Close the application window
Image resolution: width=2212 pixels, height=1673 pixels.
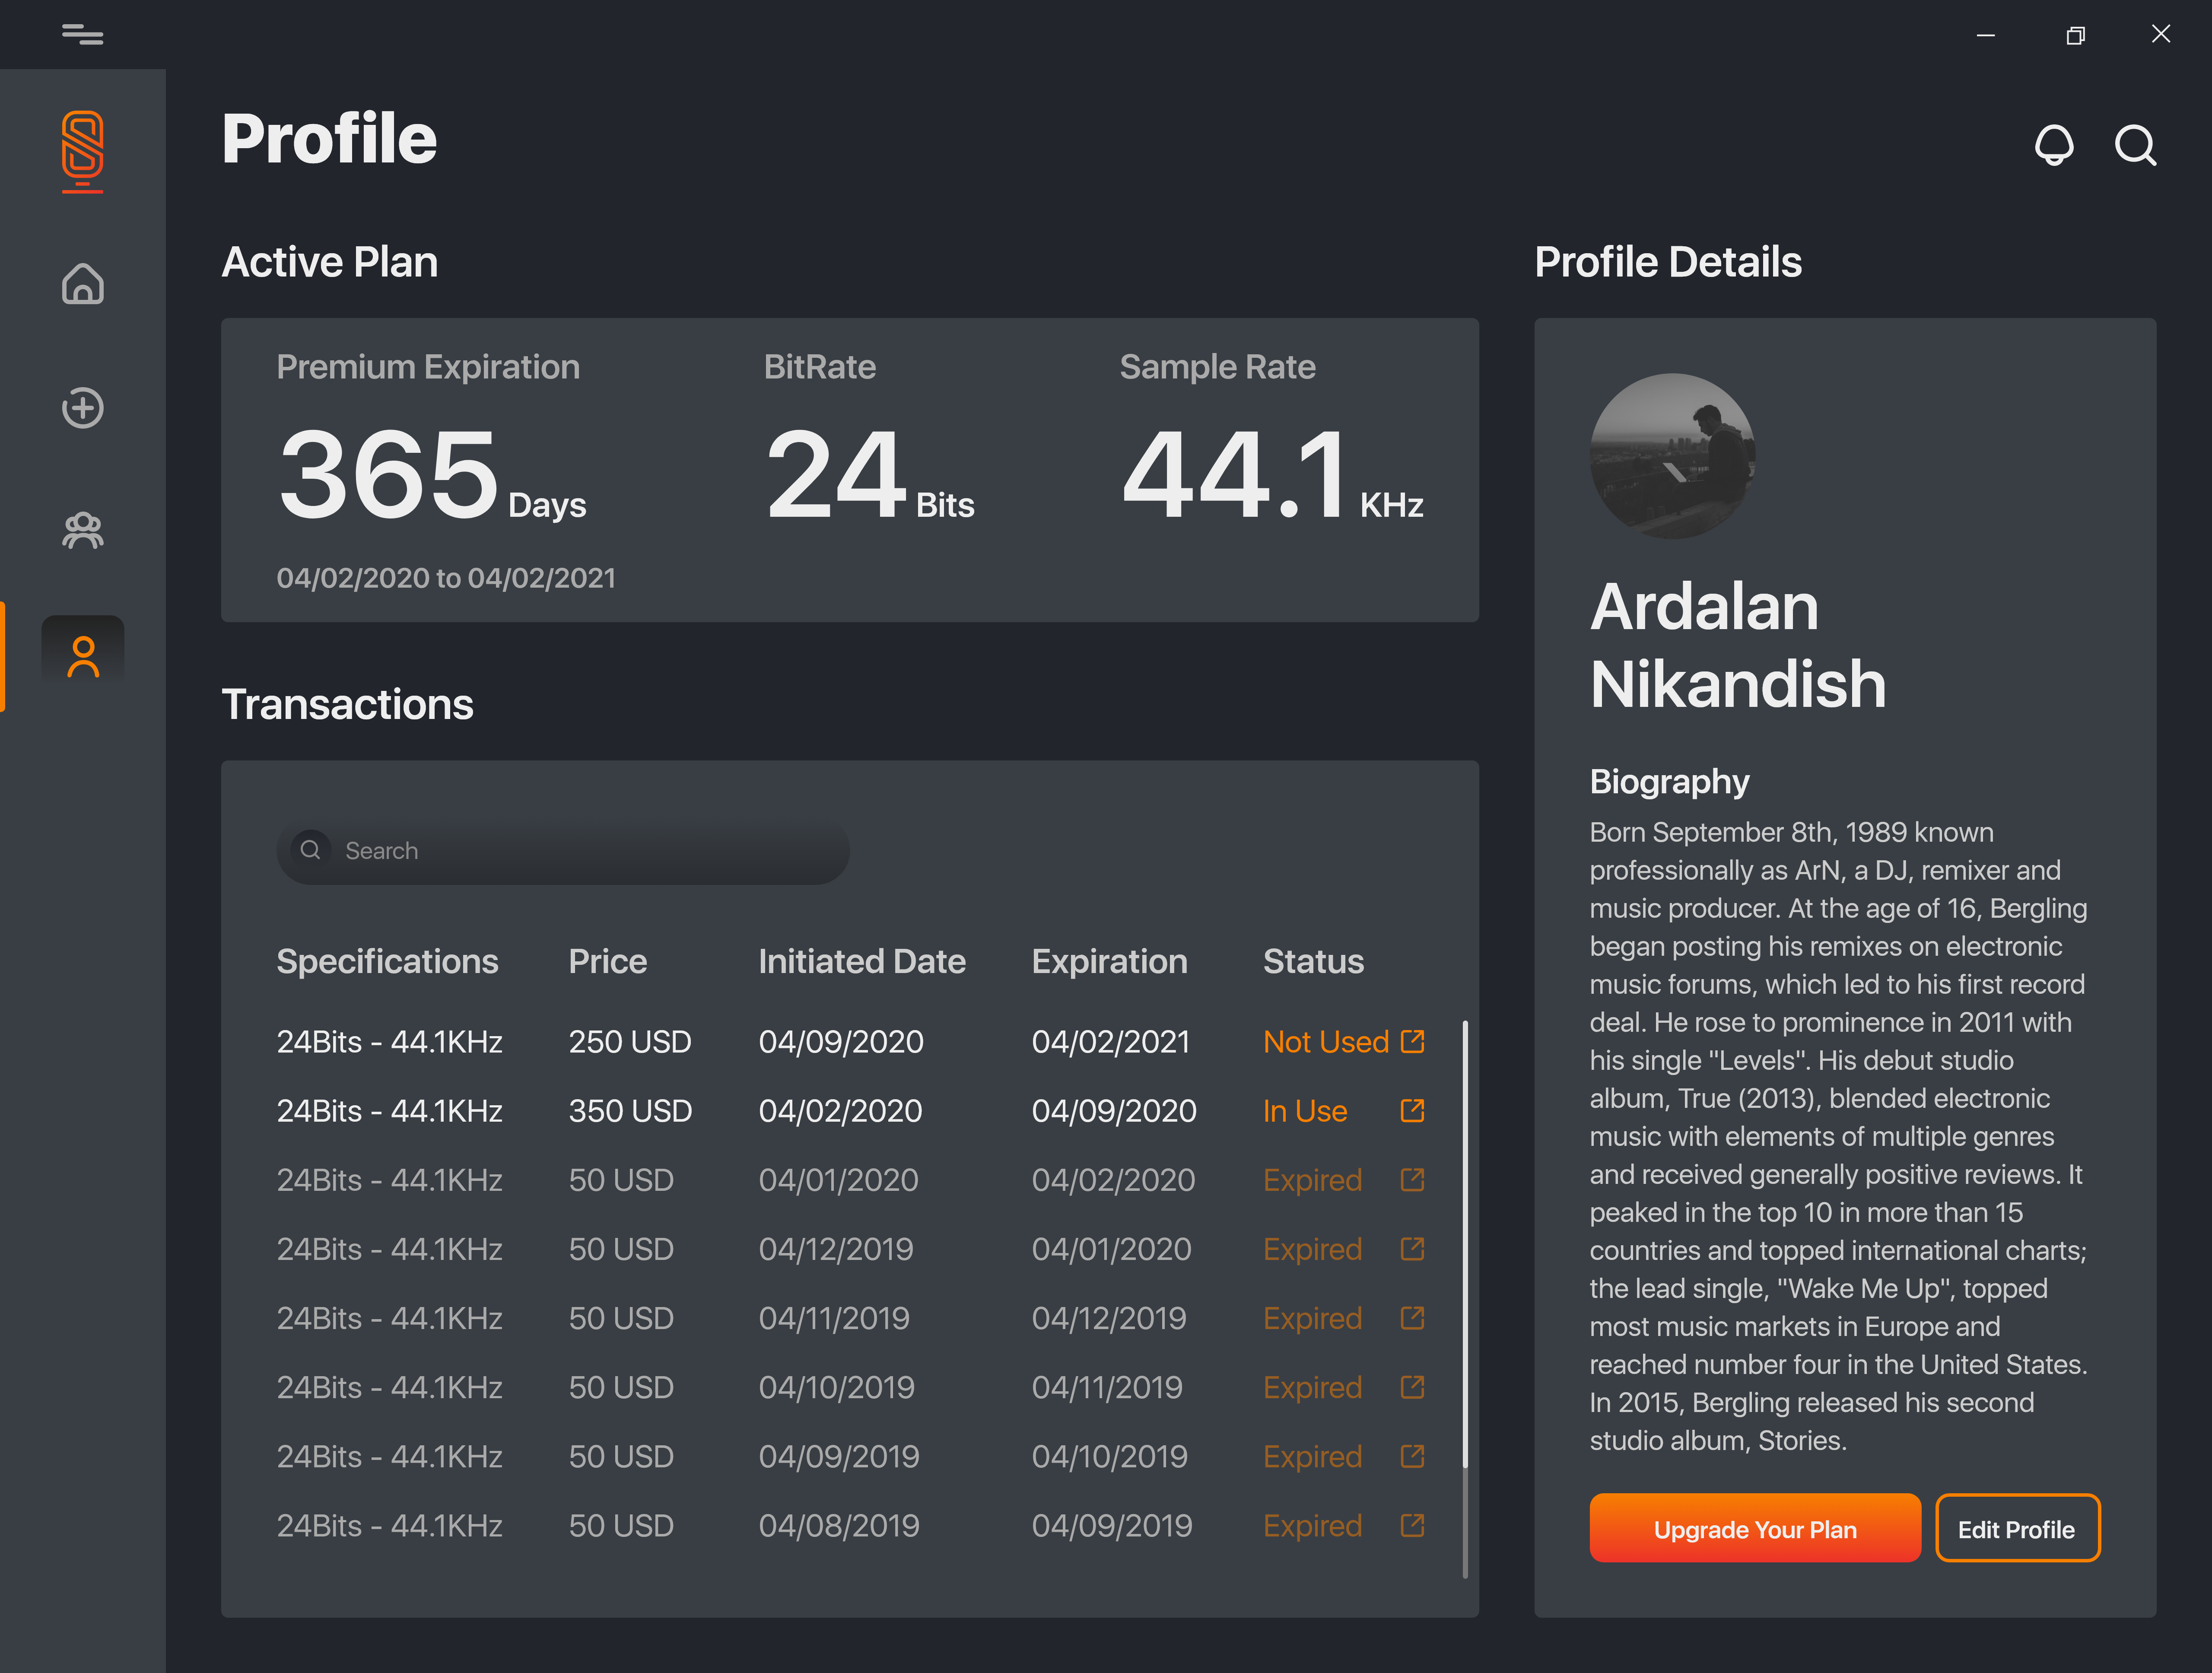(2161, 34)
